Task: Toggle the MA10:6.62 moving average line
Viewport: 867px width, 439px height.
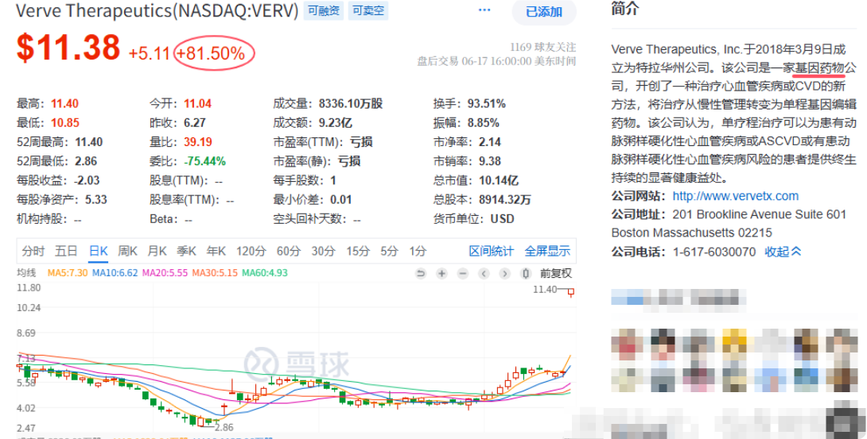Action: [115, 273]
